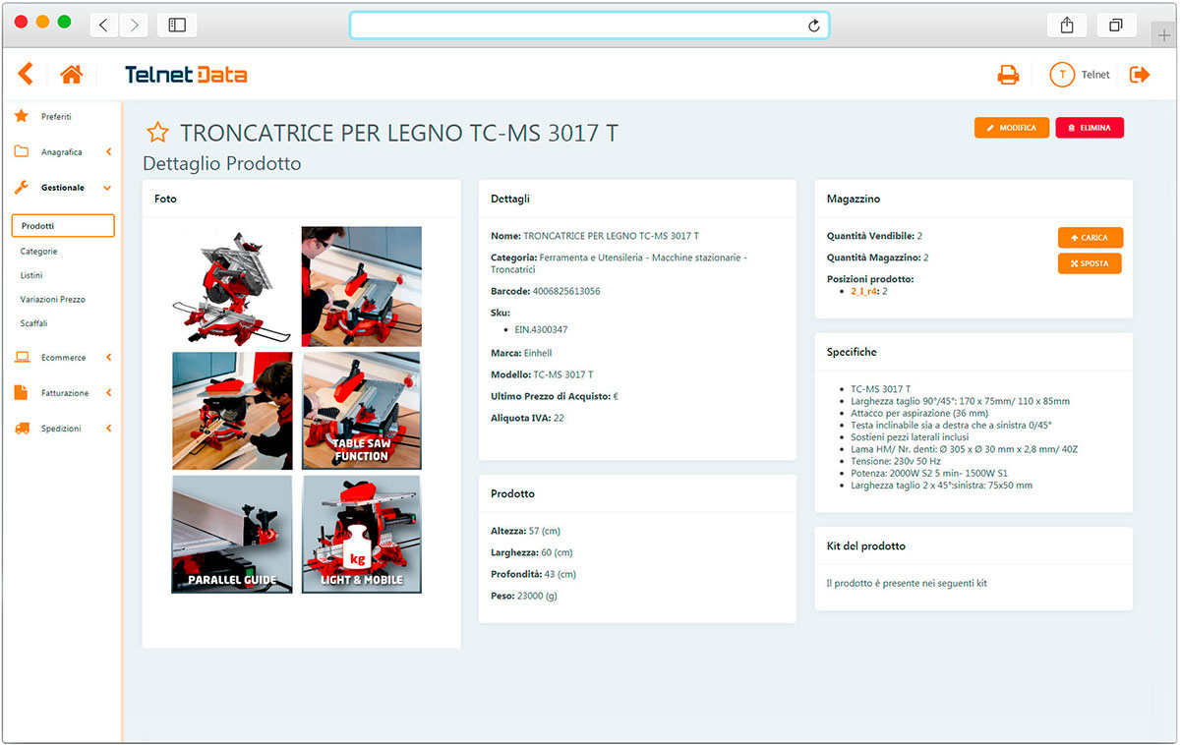Click the Ecommerce laptop icon

pos(22,358)
